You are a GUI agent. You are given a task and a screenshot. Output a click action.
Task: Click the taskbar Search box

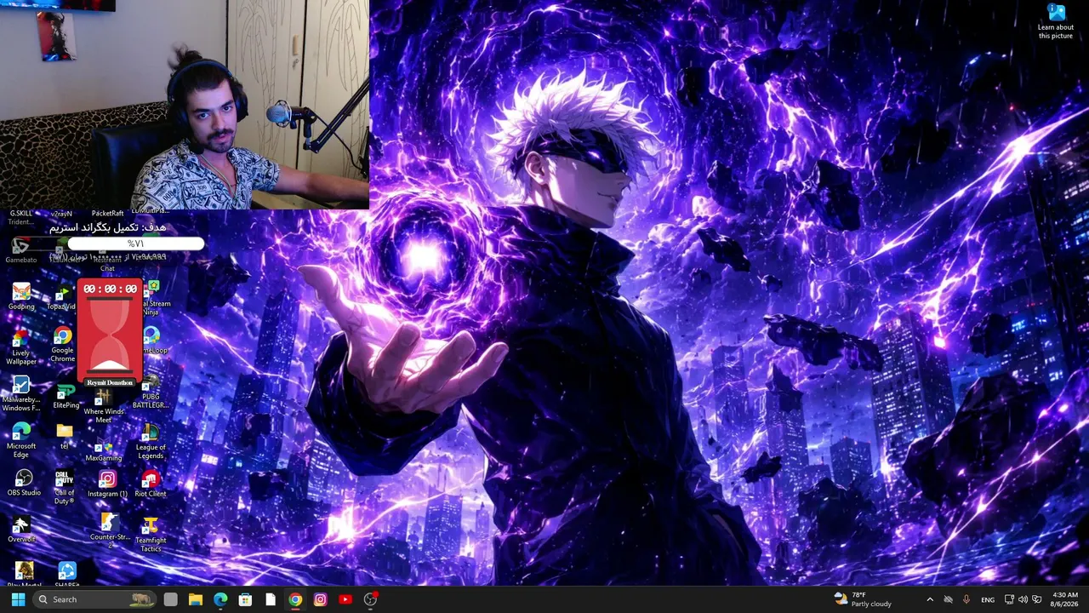(x=95, y=599)
